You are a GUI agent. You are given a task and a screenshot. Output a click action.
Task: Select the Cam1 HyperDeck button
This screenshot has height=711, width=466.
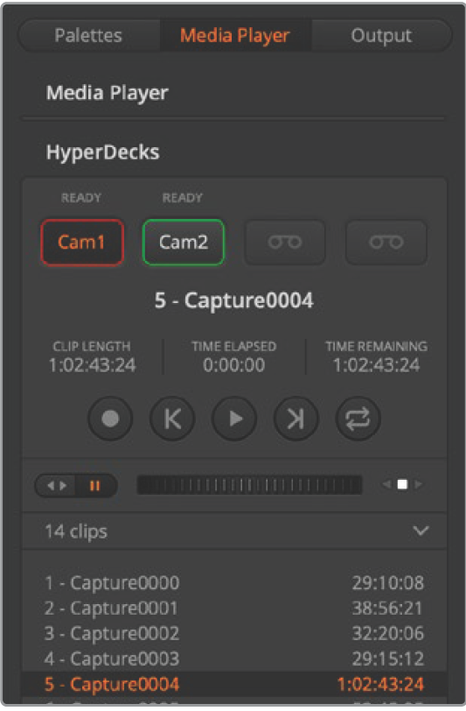(x=82, y=243)
